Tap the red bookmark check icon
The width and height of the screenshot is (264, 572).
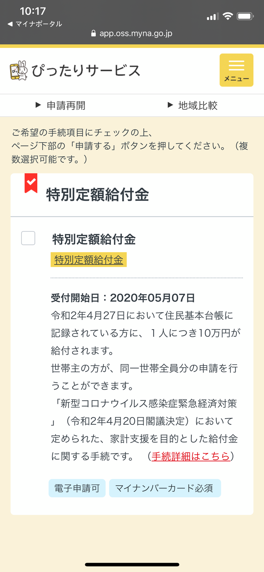(x=31, y=183)
